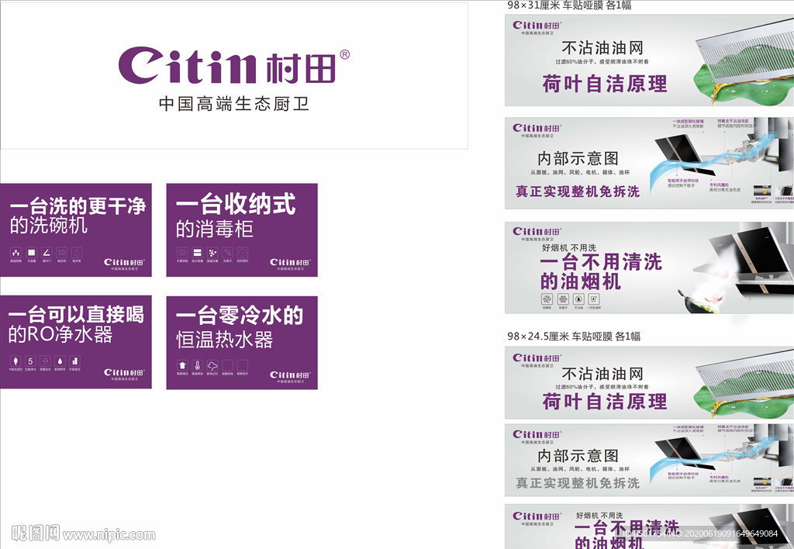
Task: Click the flower-shaped icon on the range hood banner
Action: (x=563, y=299)
